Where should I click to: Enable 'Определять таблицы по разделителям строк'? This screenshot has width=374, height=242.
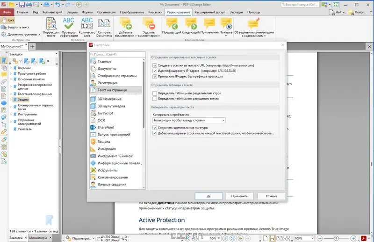point(155,93)
